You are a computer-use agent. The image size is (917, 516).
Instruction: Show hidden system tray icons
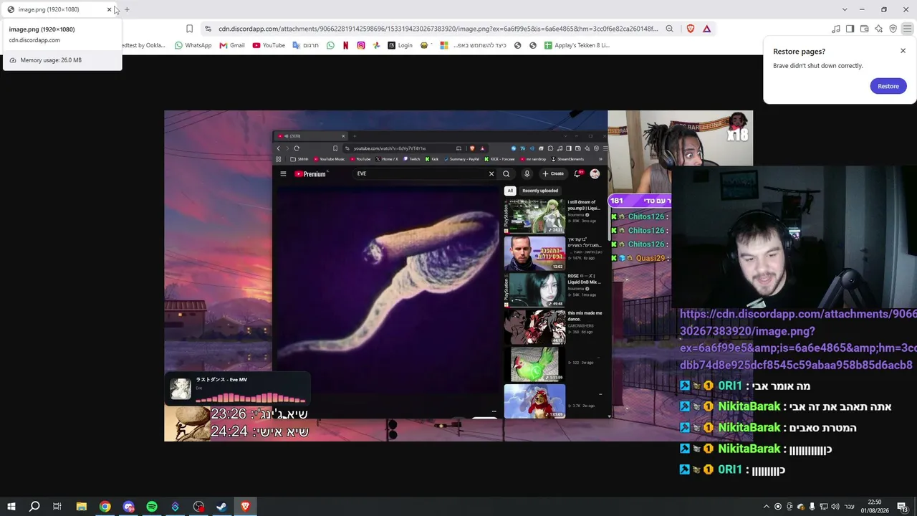click(767, 507)
